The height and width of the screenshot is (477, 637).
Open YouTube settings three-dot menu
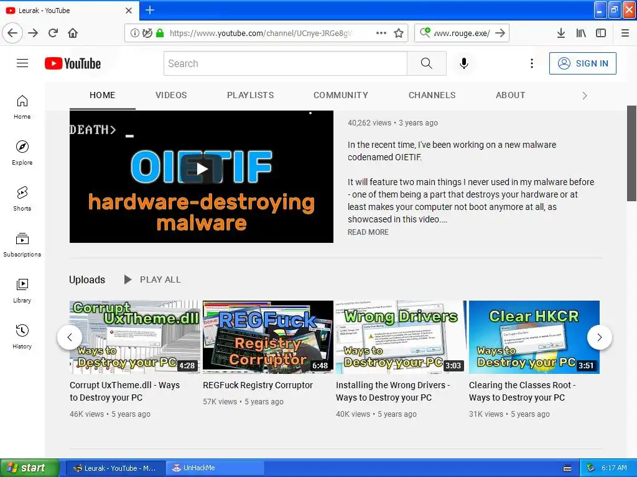click(x=531, y=63)
